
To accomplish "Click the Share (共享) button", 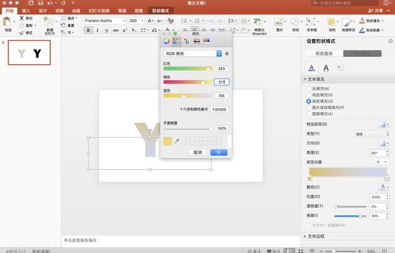I will [376, 10].
